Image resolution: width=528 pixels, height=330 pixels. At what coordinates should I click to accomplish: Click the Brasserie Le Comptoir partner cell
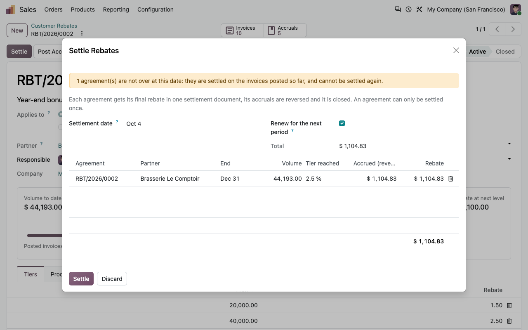(x=170, y=179)
